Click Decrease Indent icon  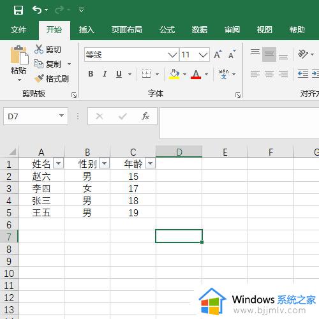click(303, 74)
